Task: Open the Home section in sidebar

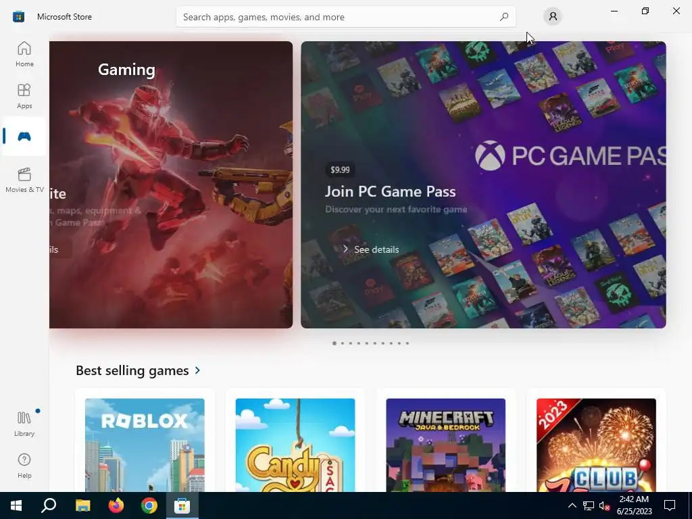Action: [24, 54]
